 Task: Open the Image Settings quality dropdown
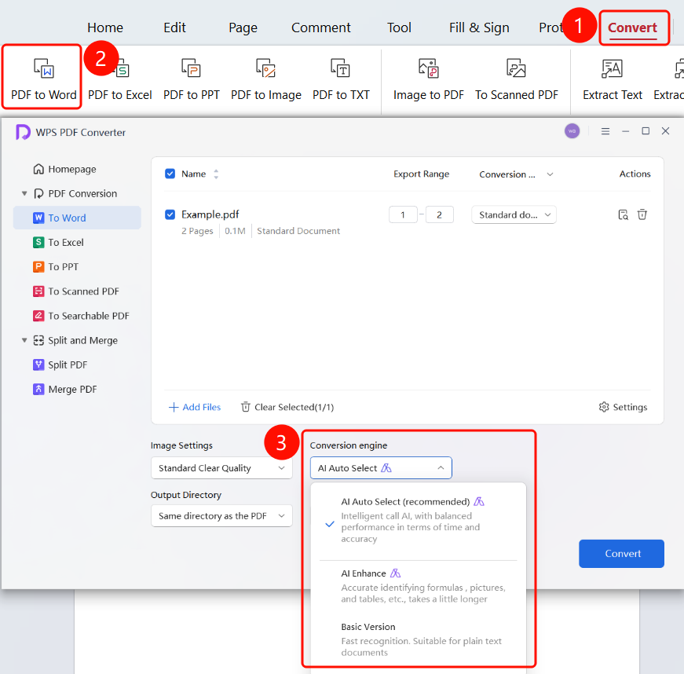point(221,468)
